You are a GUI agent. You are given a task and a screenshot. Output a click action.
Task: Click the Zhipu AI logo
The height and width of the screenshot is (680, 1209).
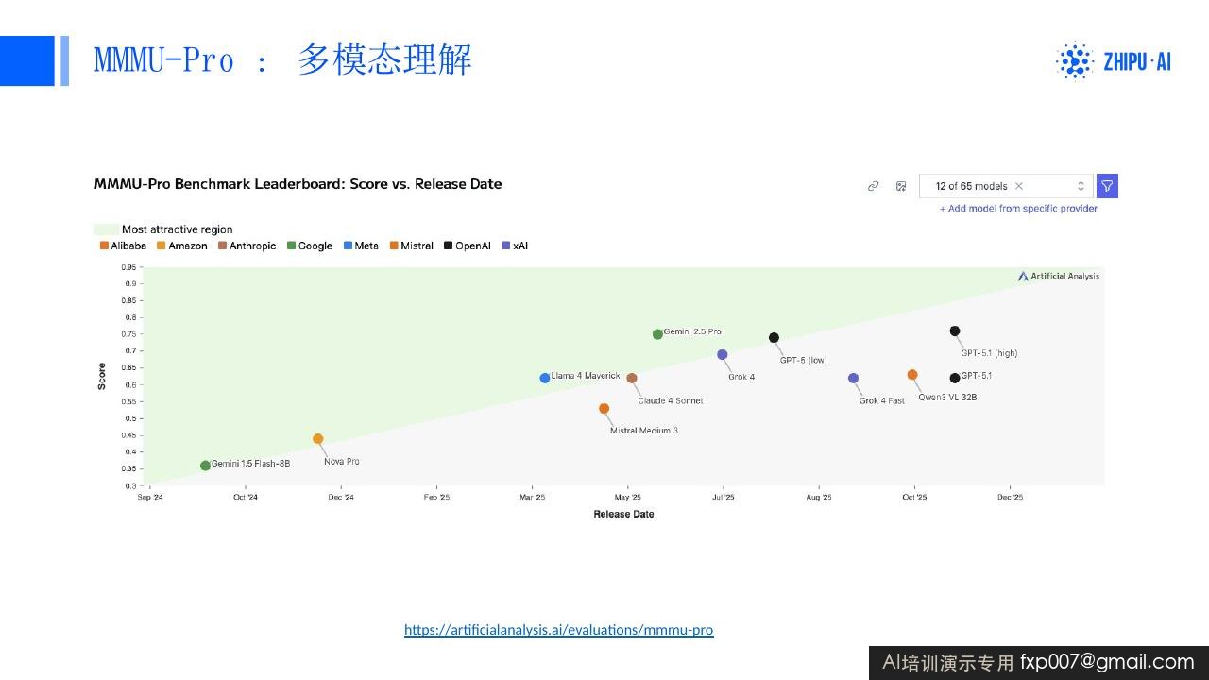tap(1113, 61)
